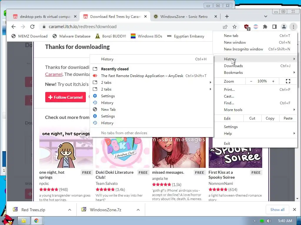Open options arrow for Red Trees.zip
This screenshot has height=225, width=301.
(x=69, y=210)
